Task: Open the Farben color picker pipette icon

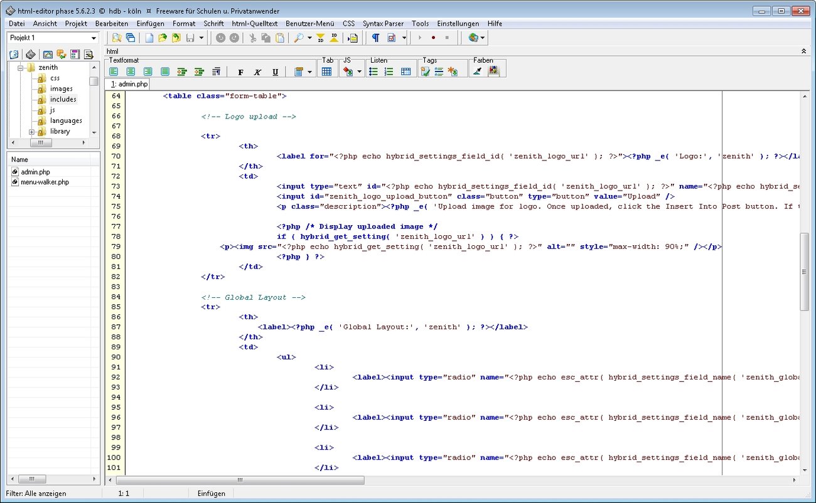Action: coord(477,71)
